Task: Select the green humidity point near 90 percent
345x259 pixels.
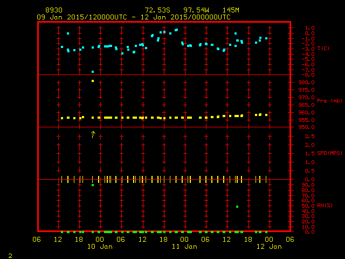Action: point(93,185)
